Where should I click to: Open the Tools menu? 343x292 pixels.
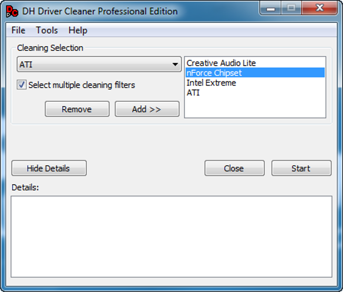click(x=47, y=30)
